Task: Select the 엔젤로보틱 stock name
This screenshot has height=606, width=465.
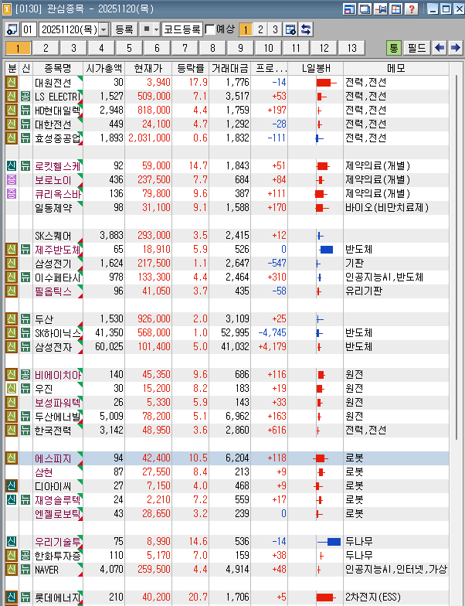Action: [x=57, y=513]
